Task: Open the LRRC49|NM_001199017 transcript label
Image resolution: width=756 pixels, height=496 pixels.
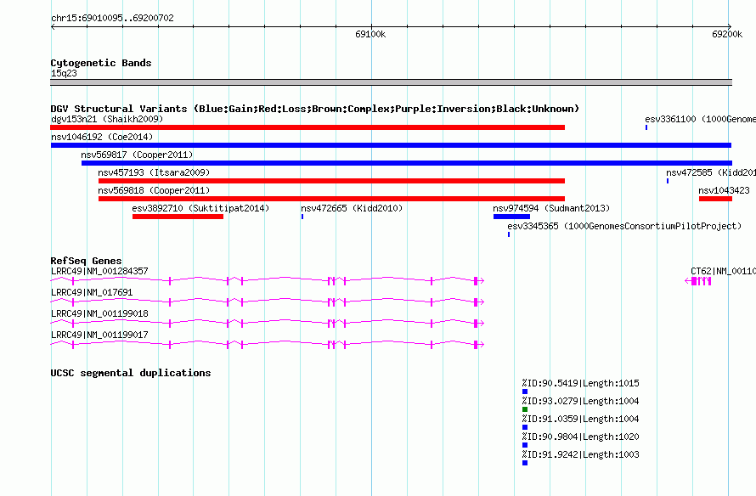Action: point(99,335)
